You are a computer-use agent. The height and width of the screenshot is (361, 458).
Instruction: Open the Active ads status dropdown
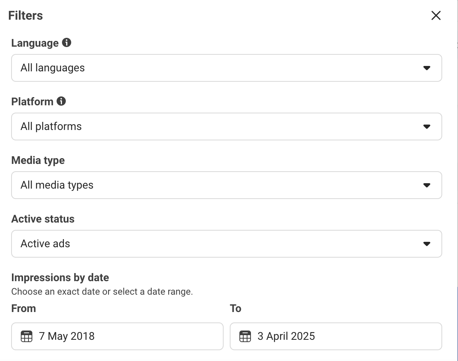click(x=226, y=244)
